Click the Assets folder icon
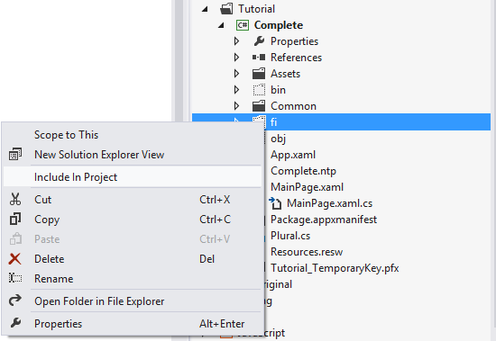This screenshot has height=341, width=496. 259,74
